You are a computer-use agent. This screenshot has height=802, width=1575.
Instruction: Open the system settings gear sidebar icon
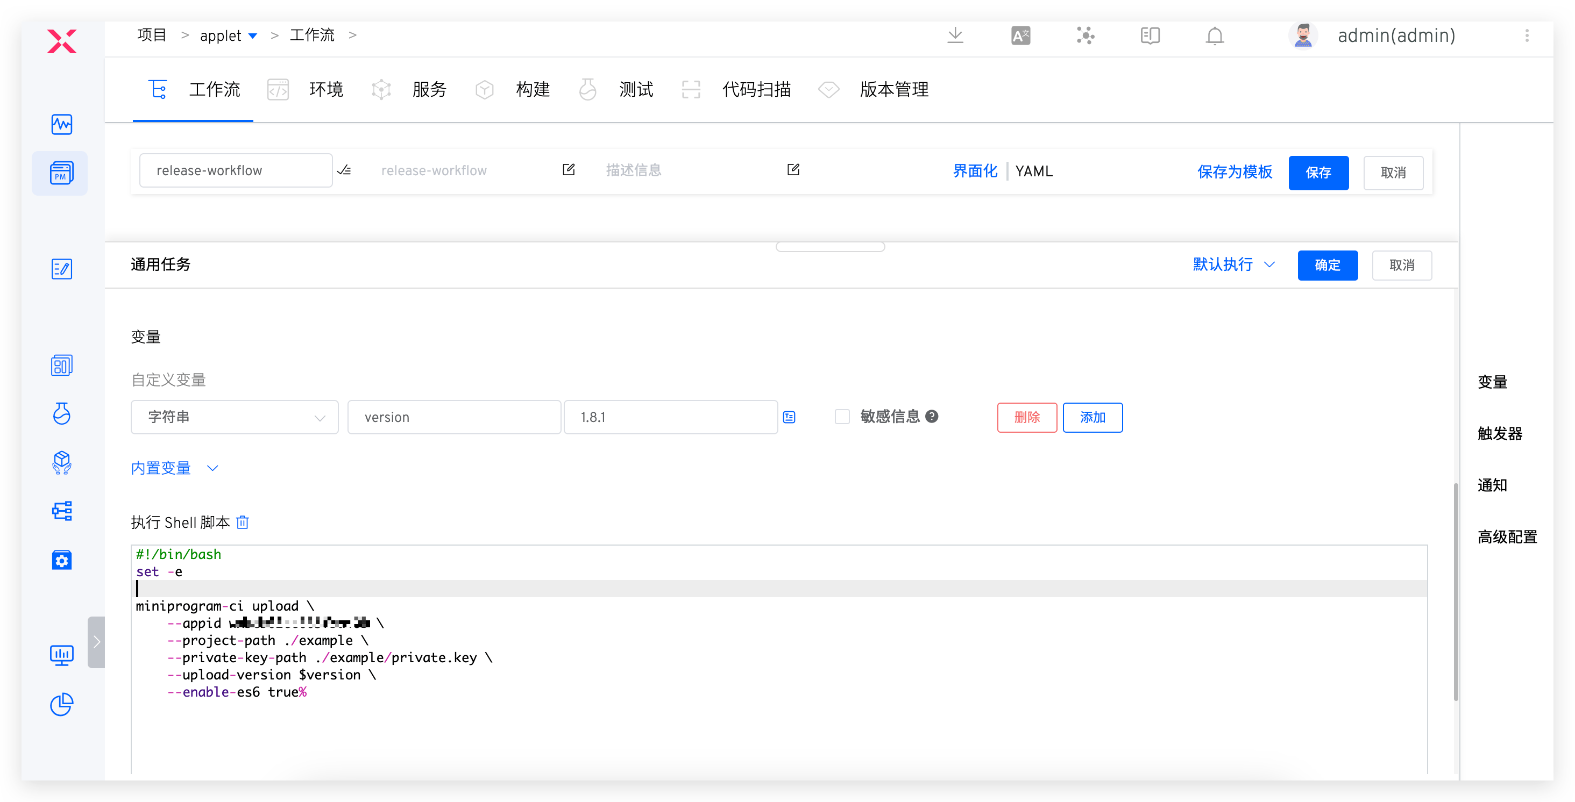click(x=62, y=560)
